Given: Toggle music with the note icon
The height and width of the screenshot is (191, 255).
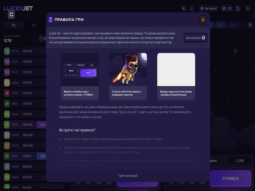Looking at the screenshot, I should 192,8.
